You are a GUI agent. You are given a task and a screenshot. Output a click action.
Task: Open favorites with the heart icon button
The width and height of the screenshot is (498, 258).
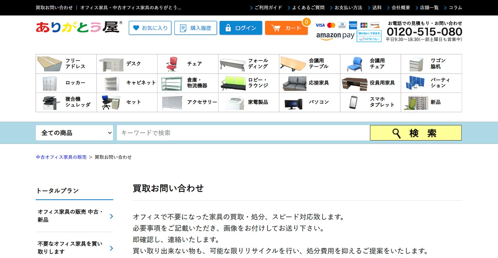coord(150,28)
